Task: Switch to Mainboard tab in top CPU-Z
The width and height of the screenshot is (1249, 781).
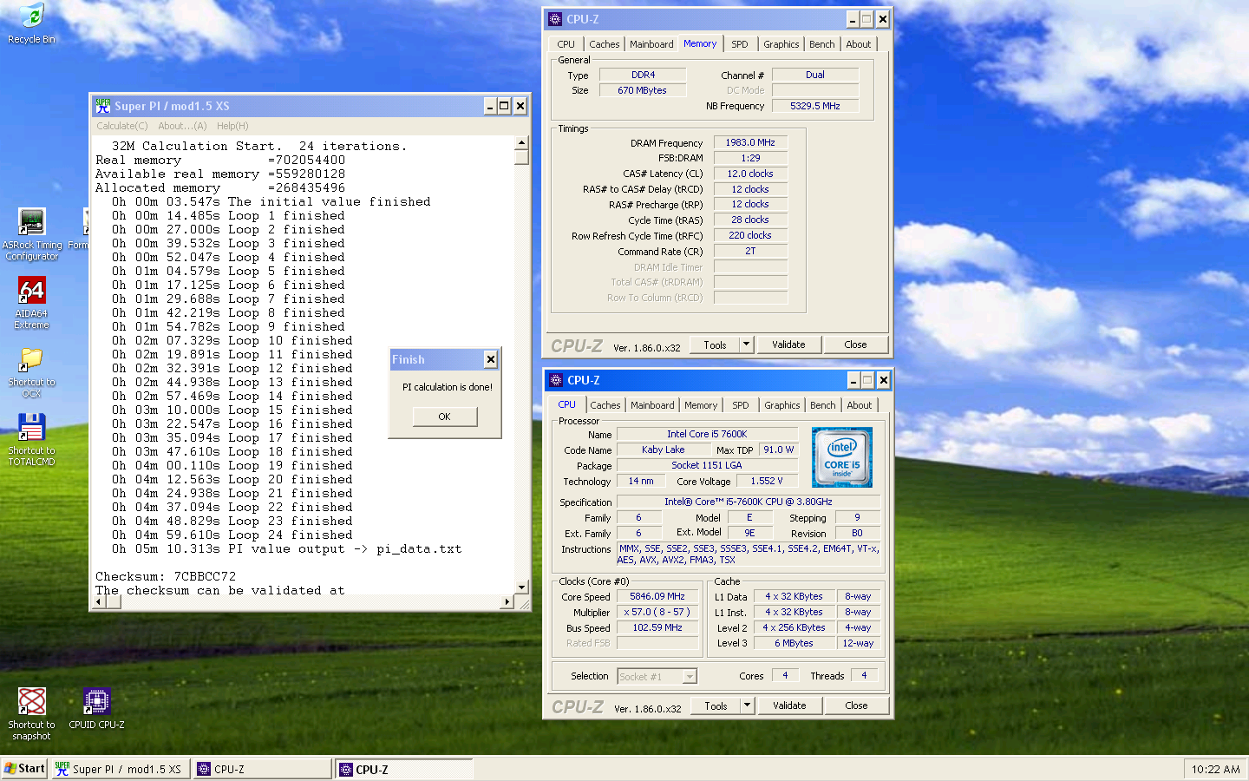Action: tap(651, 44)
